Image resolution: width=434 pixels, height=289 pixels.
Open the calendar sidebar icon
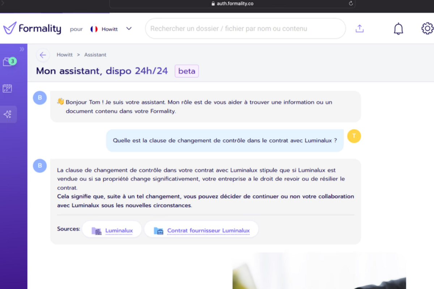pyautogui.click(x=7, y=88)
